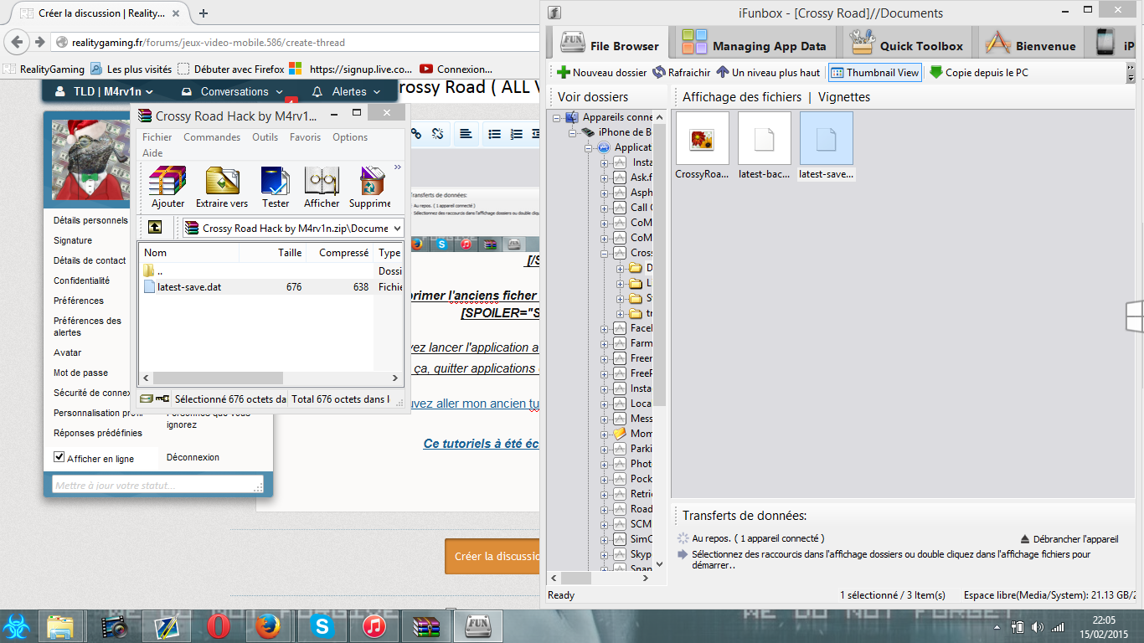This screenshot has height=643, width=1144.
Task: Click Nouveau dossier in iFunbox toolbar
Action: (x=602, y=73)
